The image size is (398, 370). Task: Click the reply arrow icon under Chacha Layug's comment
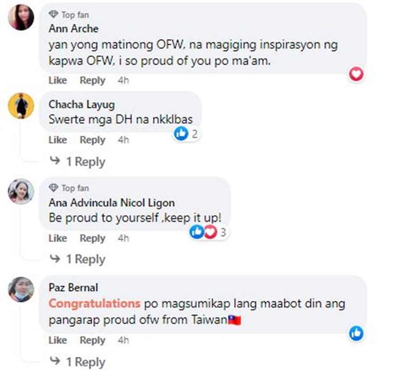55,160
